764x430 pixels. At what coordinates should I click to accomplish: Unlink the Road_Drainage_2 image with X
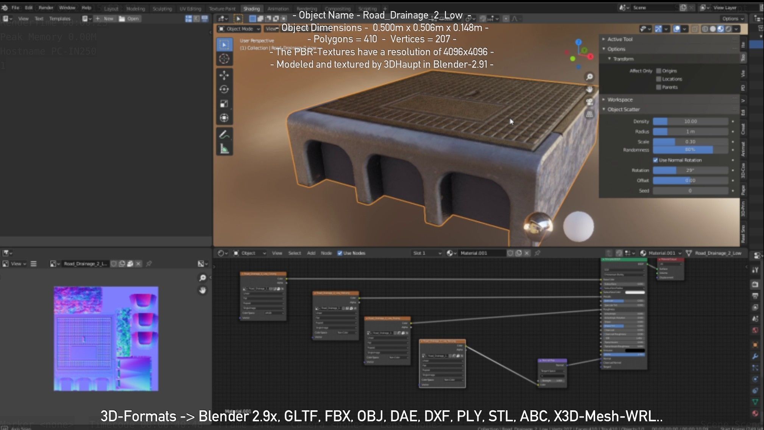[138, 263]
